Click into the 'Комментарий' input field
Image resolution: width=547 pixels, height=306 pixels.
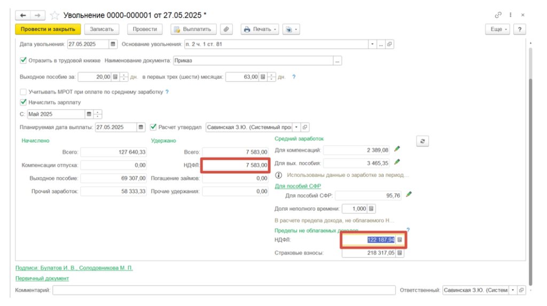click(x=224, y=290)
